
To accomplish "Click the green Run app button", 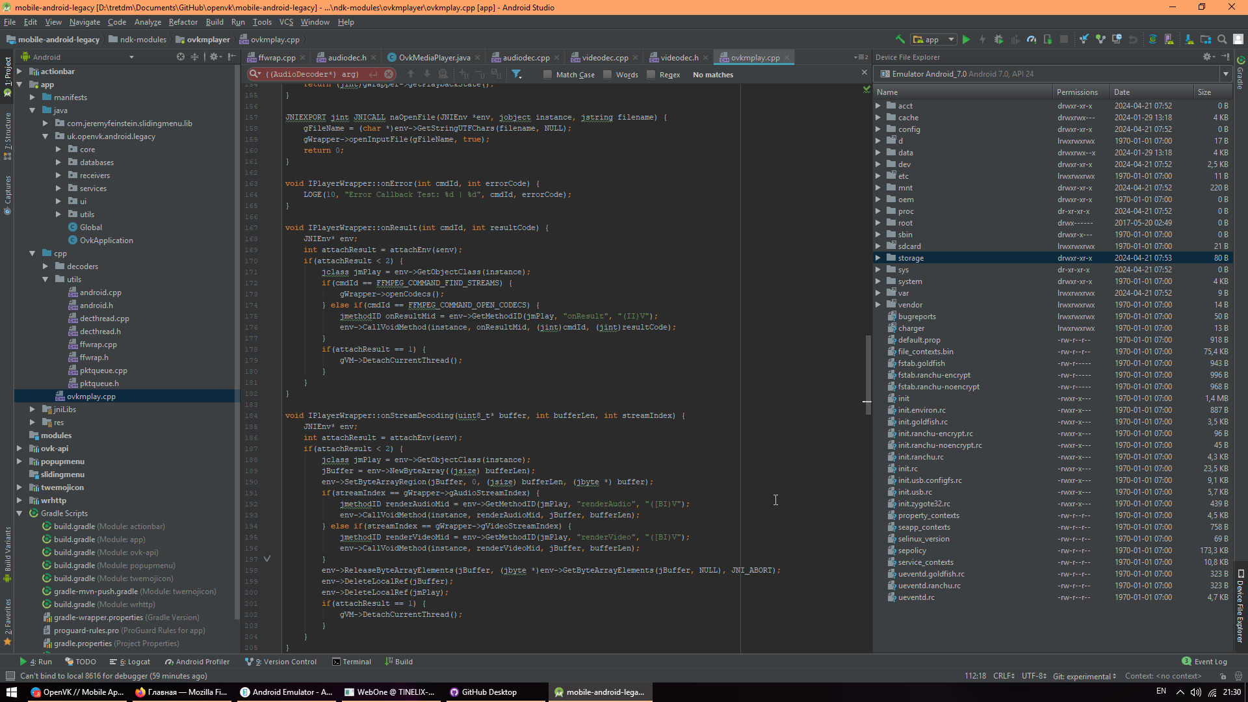I will coord(966,40).
